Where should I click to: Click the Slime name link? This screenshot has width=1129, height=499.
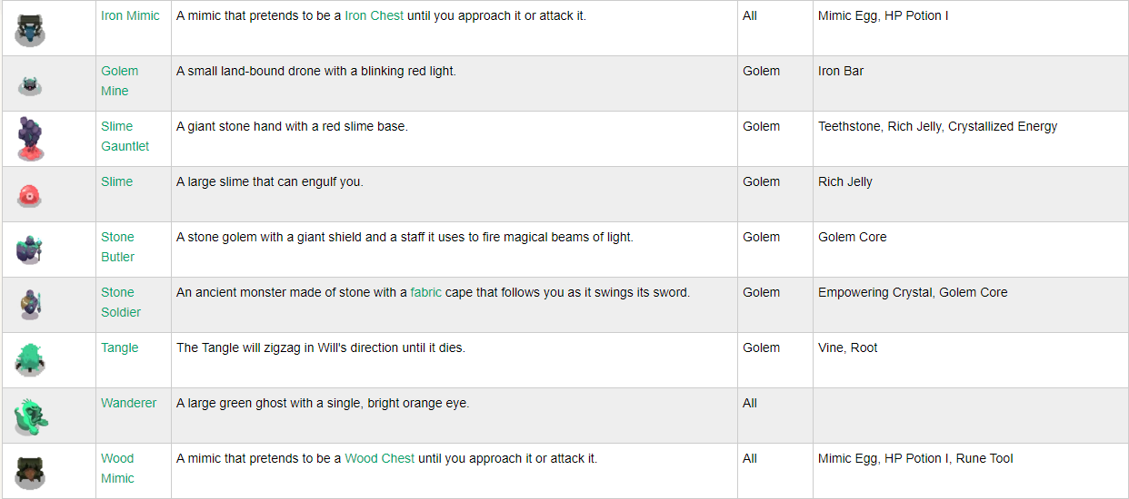point(116,181)
